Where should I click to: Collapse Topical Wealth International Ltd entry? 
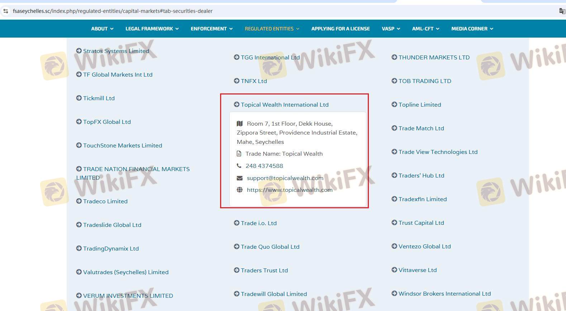tap(284, 105)
